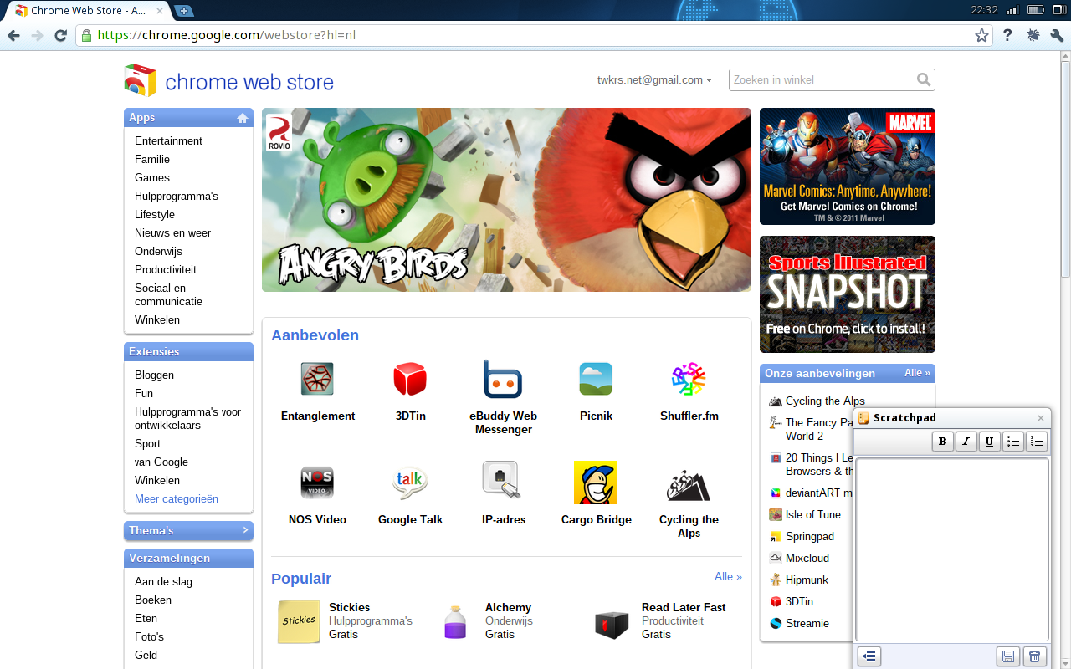The height and width of the screenshot is (669, 1071).
Task: Show more with 'Meer categorieën'
Action: 177,498
